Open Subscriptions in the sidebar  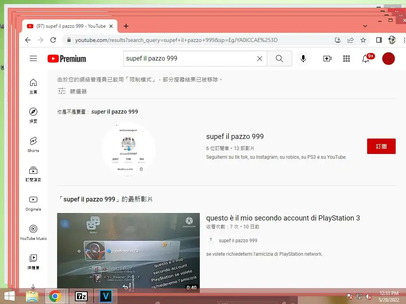33,174
